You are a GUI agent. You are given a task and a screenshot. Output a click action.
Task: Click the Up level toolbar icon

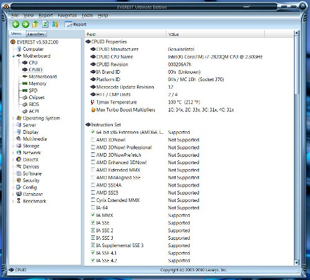tap(35, 24)
